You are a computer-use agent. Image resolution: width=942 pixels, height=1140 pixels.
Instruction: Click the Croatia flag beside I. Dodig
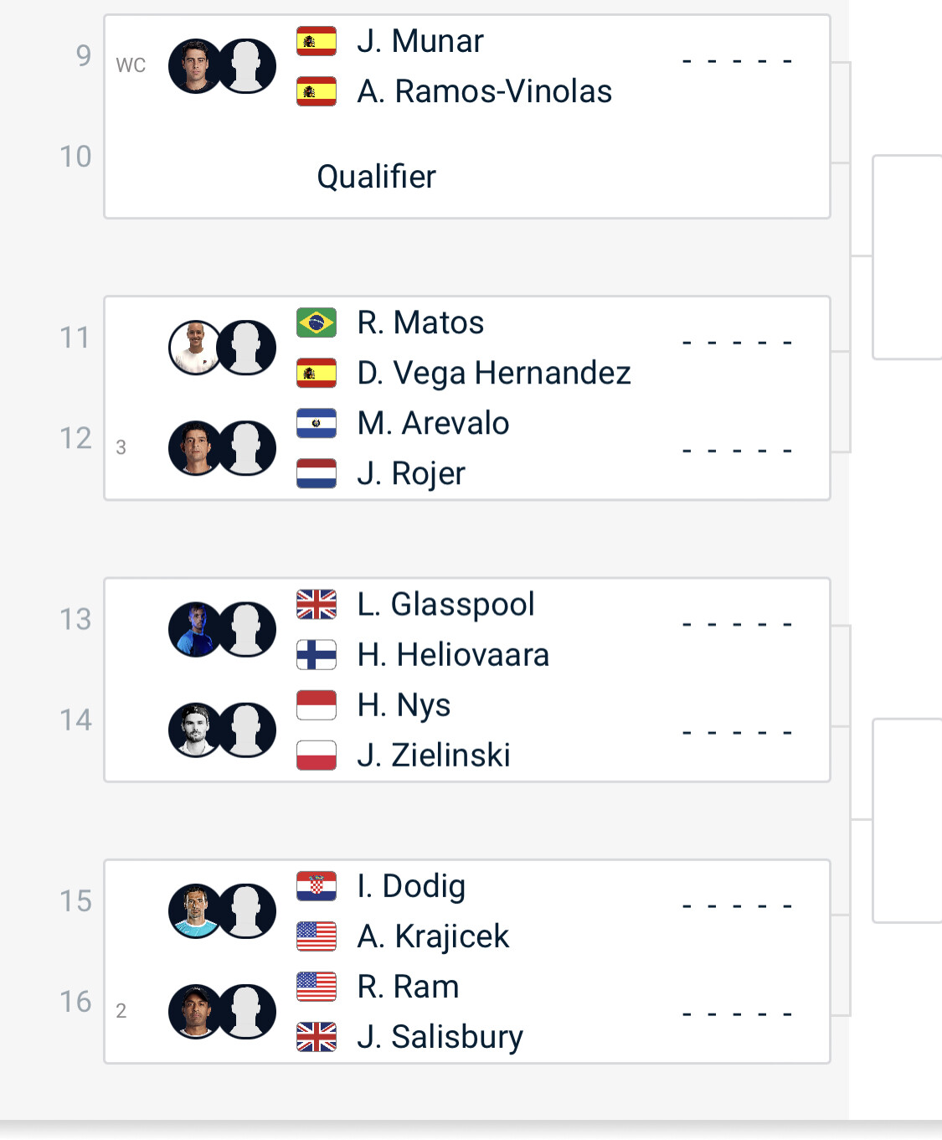pyautogui.click(x=317, y=886)
